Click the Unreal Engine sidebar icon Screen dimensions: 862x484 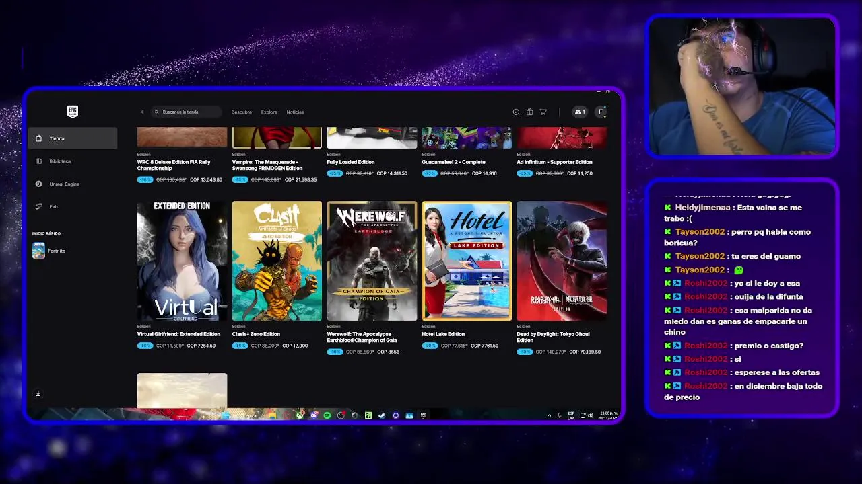point(38,184)
